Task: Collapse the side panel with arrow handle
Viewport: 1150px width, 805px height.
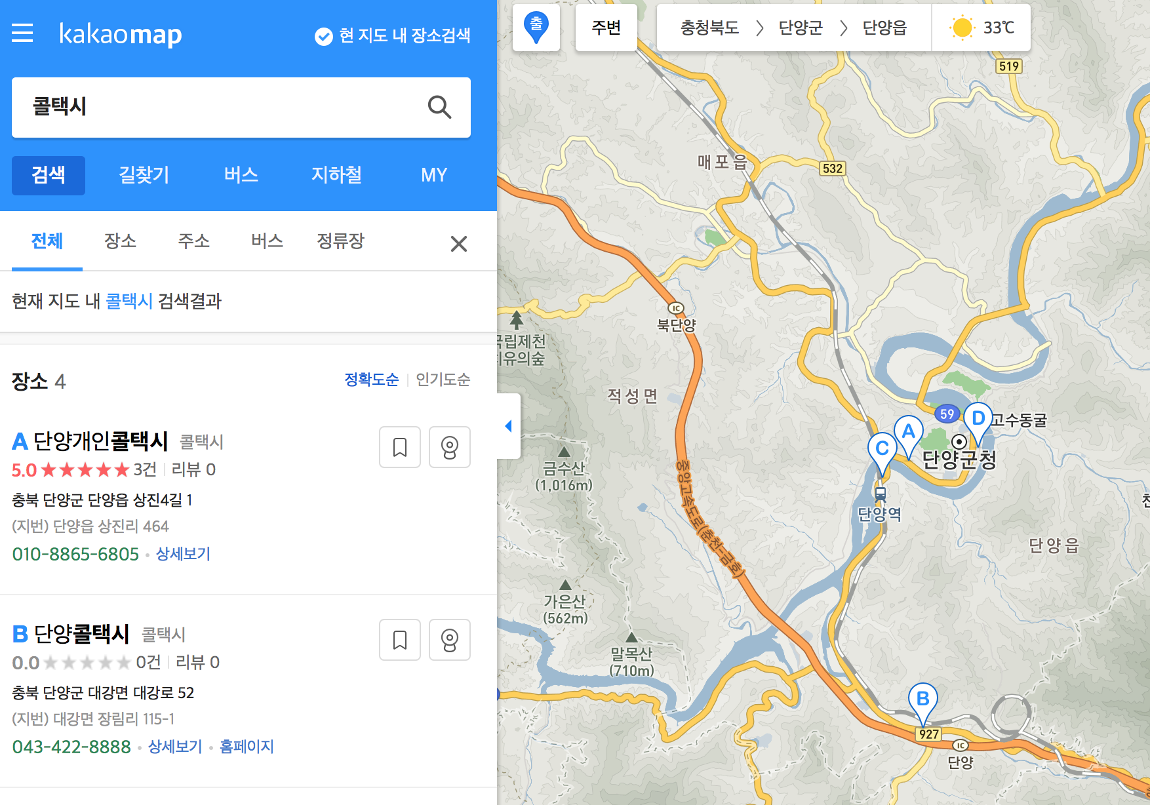Action: click(509, 426)
